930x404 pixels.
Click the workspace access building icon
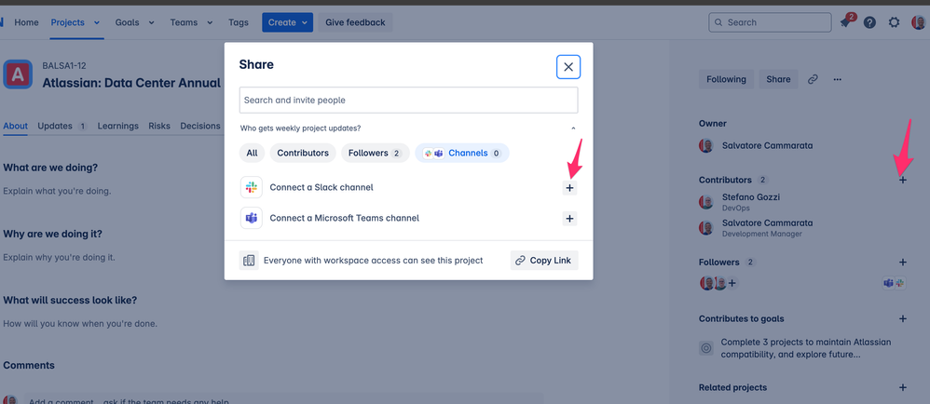pos(249,260)
